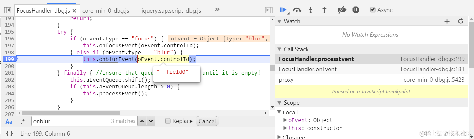The image size is (474, 139).
Task: Click the editor vertical scrollbar thumb
Action: [272, 68]
